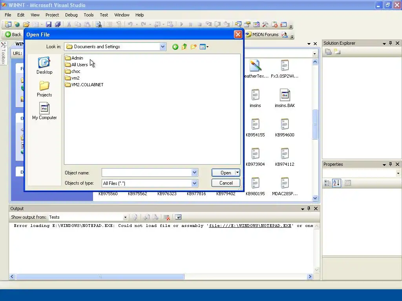Click the Save All toolbar icon
402x301 pixels.
tap(58, 24)
